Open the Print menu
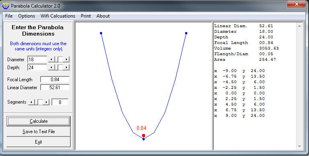 (86, 16)
